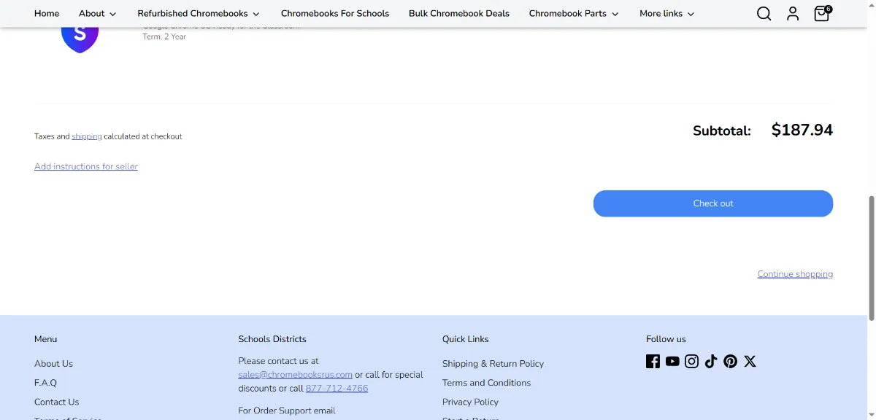876x420 pixels.
Task: Expand the Refurbished Chromebooks dropdown
Action: pyautogui.click(x=199, y=13)
